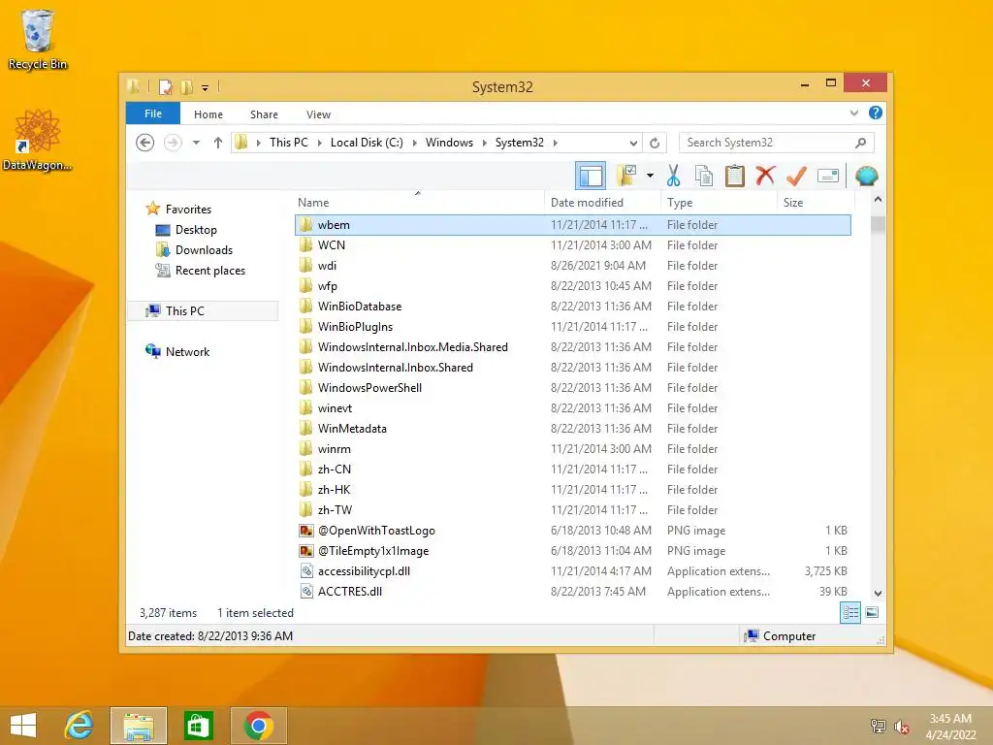The width and height of the screenshot is (993, 745).
Task: Select accessibilitycpl.dll file
Action: click(x=572, y=570)
